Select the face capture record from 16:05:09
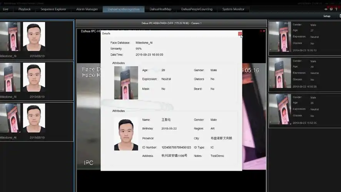 pos(304,74)
